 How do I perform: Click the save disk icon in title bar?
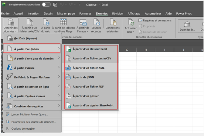55,5
